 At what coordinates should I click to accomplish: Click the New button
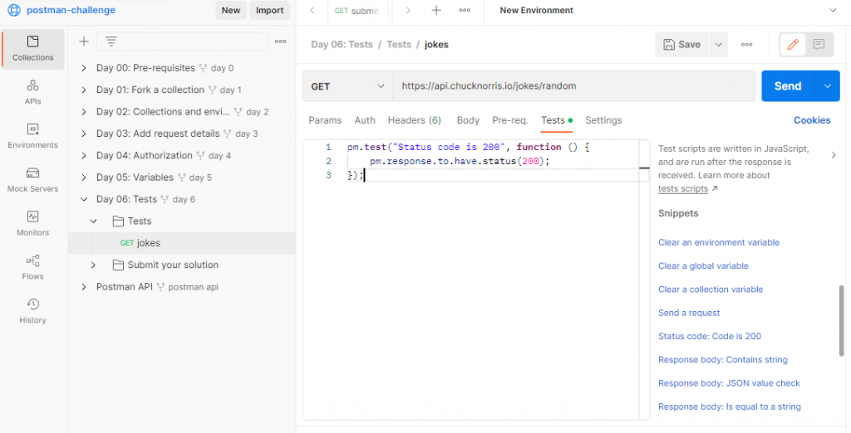pos(231,10)
